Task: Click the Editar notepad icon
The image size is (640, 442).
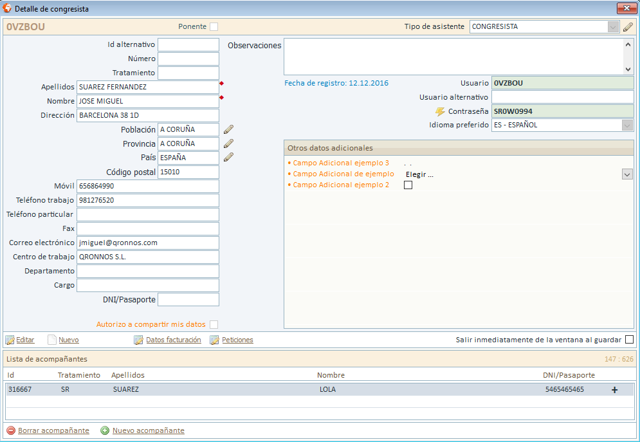Action: [x=10, y=340]
